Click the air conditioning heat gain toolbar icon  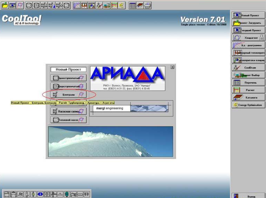coord(92,5)
